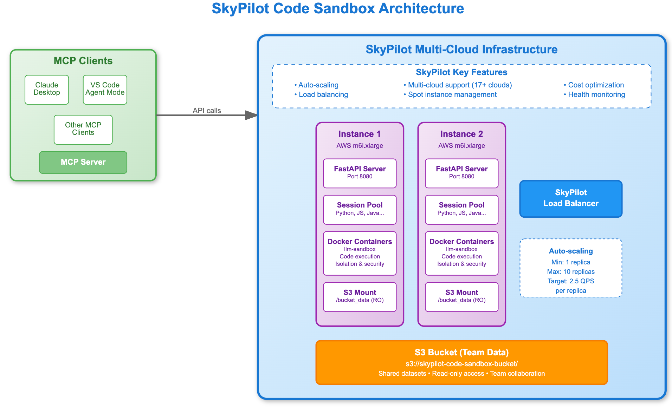Click 'Target: 2.5 QPS' text

point(571,281)
